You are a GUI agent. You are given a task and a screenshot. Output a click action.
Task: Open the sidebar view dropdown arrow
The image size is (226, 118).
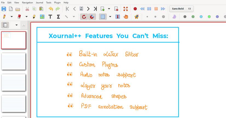click(x=17, y=25)
